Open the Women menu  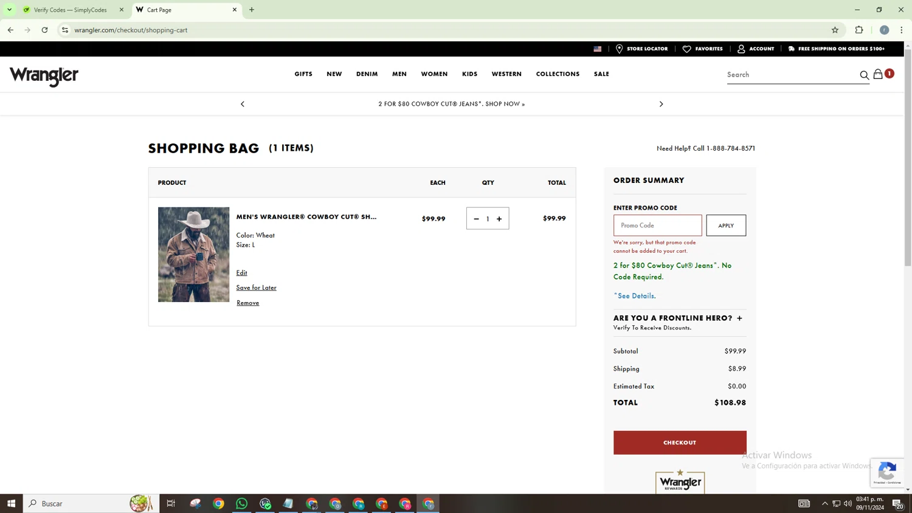(x=434, y=74)
